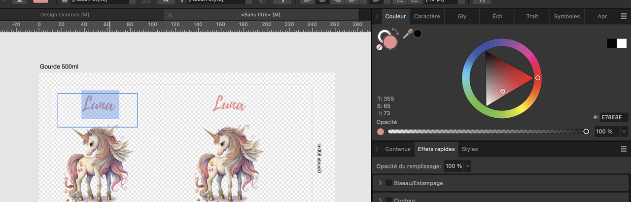Click the S: 65 saturation value
Screen dimensions: 631x202
point(384,106)
